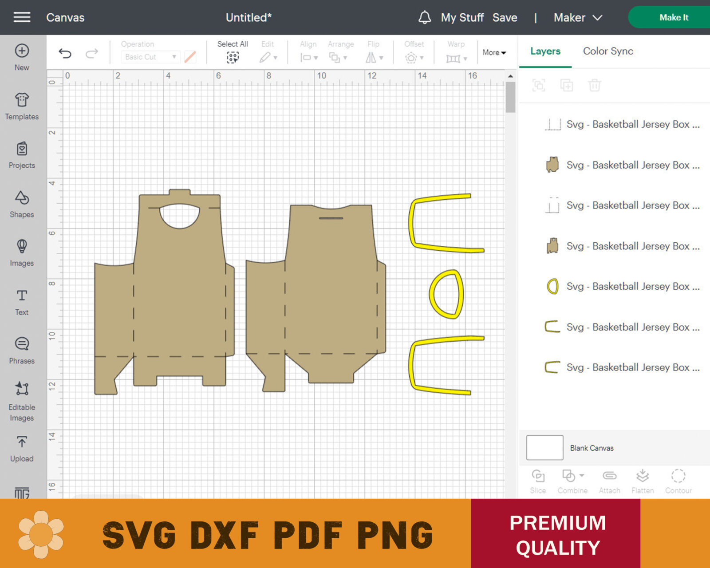Open the Shapes panel
This screenshot has height=568, width=710.
click(22, 205)
